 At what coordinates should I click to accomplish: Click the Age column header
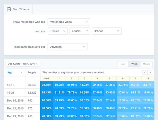[10, 72]
